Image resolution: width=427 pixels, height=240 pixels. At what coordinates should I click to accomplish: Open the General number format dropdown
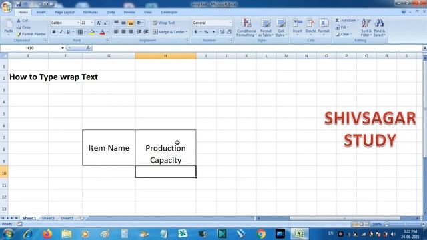pyautogui.click(x=230, y=23)
